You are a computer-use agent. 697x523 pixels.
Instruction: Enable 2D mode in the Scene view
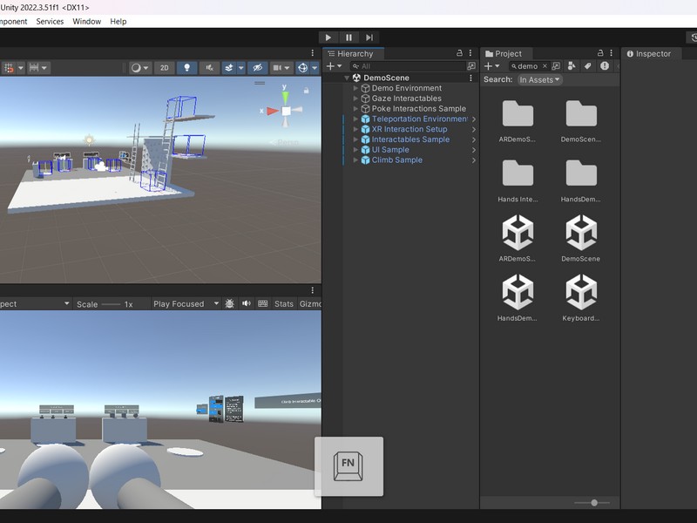[x=165, y=67]
